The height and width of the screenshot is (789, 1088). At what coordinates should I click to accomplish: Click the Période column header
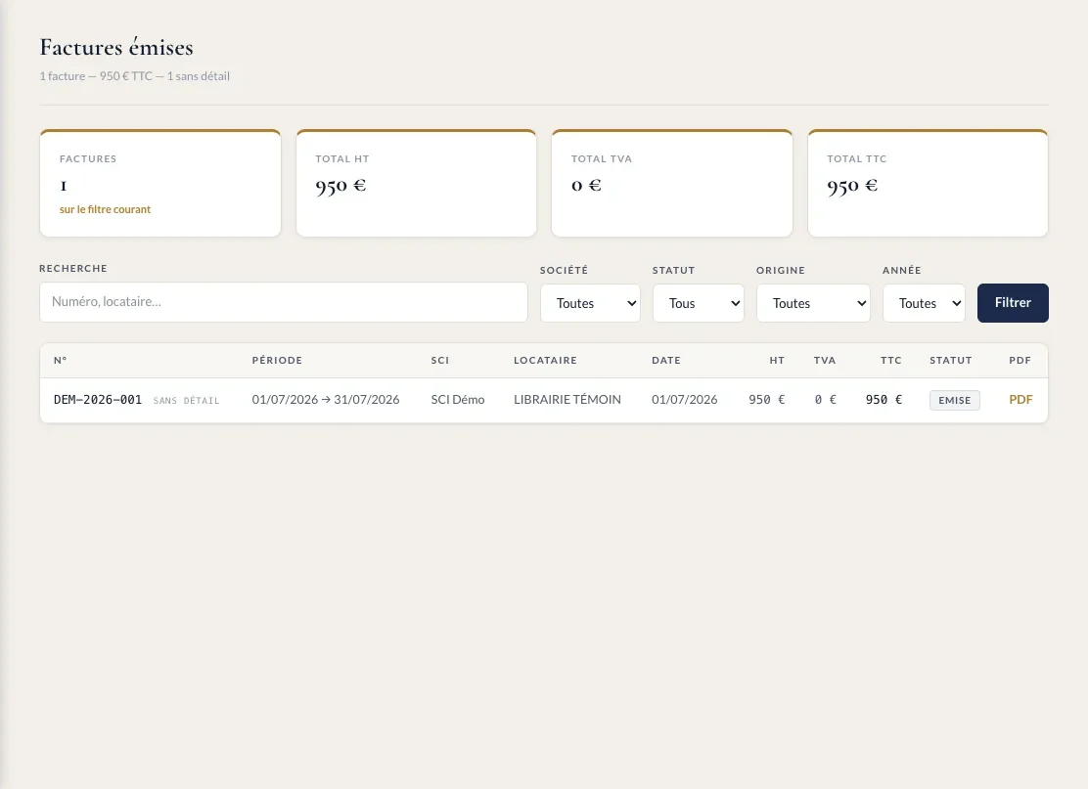point(277,361)
